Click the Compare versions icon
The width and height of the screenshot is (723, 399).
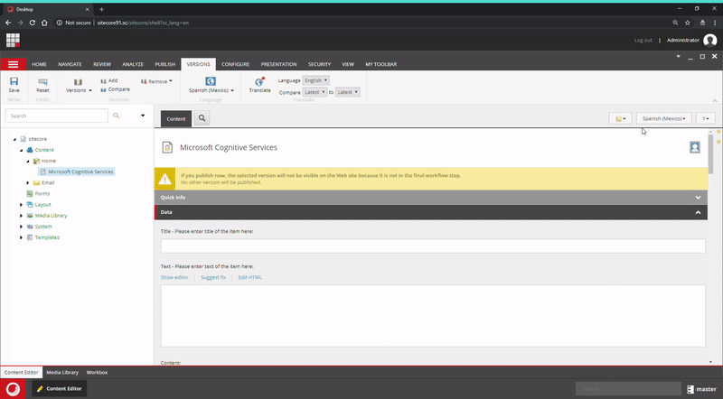[103, 89]
